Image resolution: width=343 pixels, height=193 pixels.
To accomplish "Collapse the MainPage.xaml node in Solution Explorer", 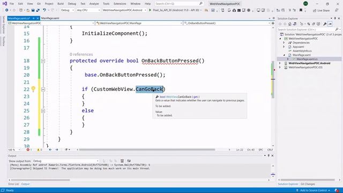I will tap(284, 55).
